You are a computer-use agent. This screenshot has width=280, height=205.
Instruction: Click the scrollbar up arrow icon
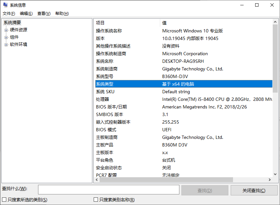[275, 22]
